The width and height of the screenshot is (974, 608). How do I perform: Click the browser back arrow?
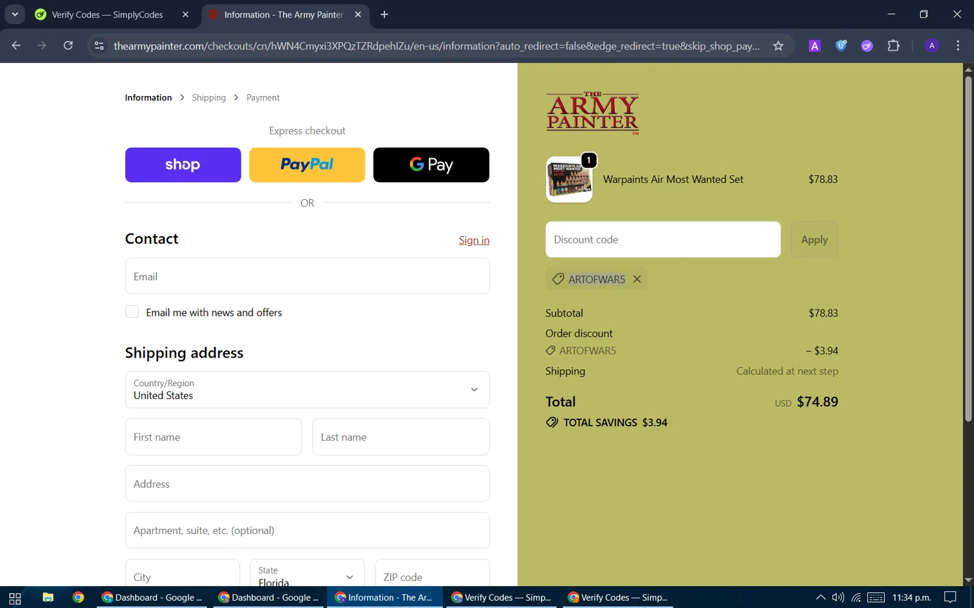click(x=16, y=45)
